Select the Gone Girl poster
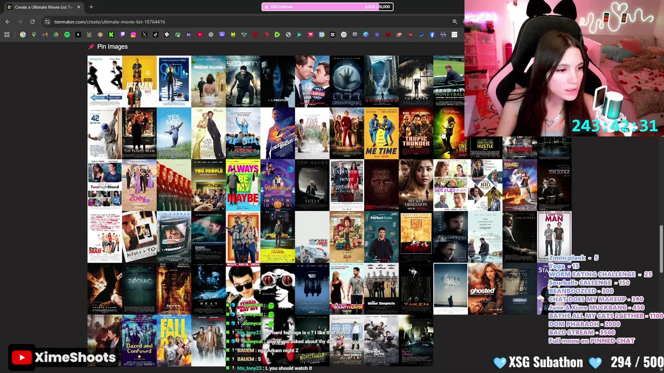 (450, 289)
